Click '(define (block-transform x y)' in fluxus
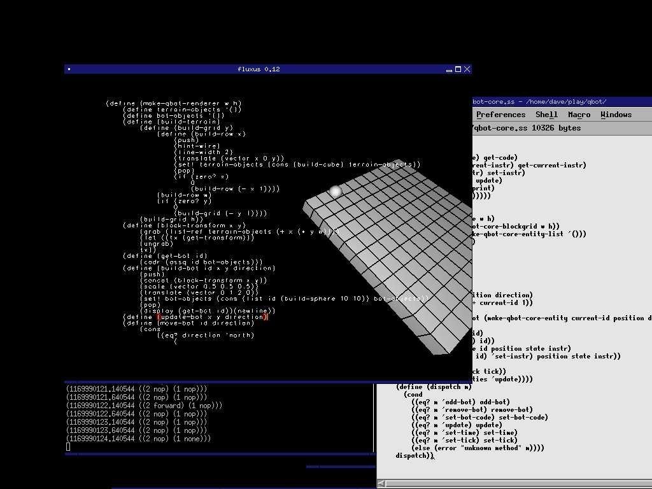The height and width of the screenshot is (489, 652). click(184, 225)
